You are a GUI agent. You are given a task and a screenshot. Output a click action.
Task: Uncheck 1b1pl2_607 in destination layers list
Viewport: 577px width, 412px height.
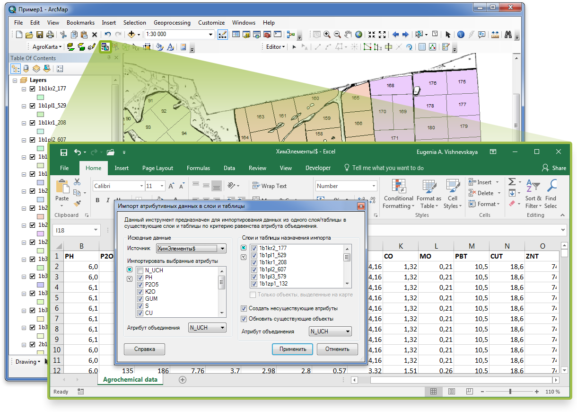tap(254, 269)
